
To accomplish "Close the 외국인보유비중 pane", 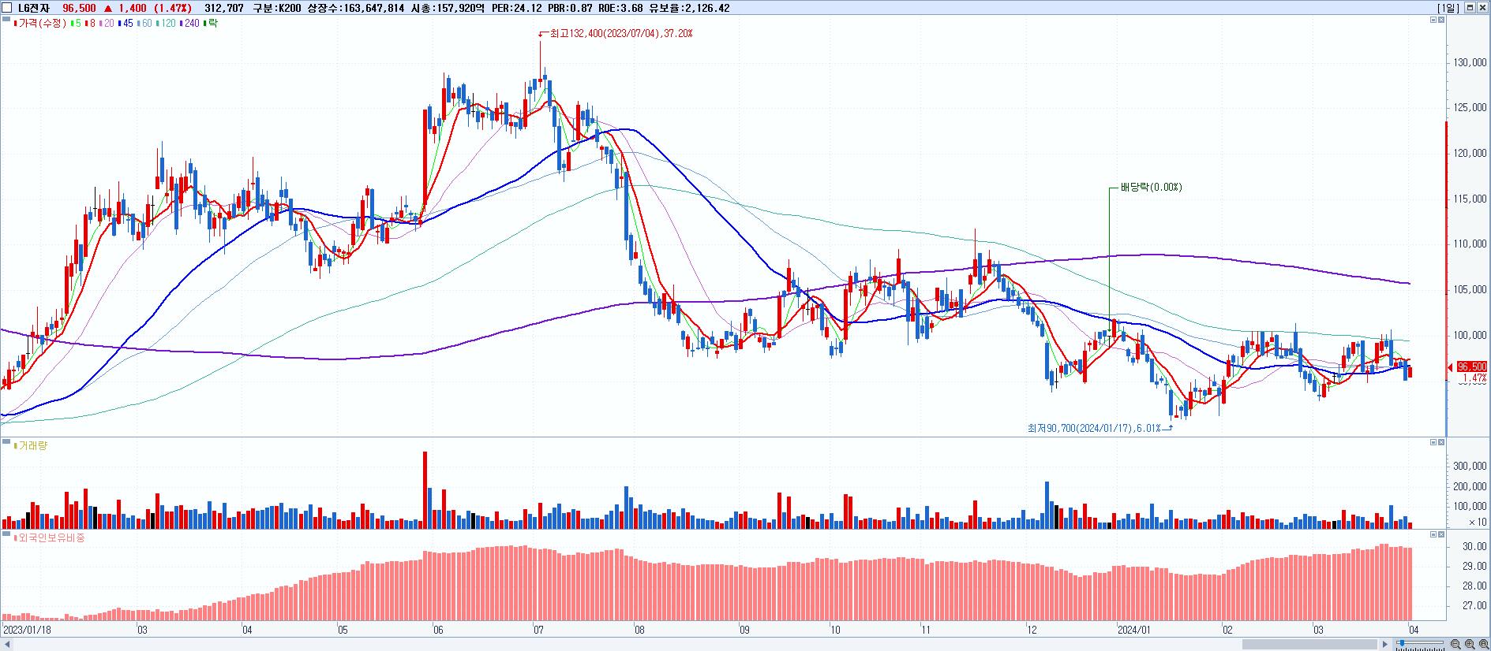I will (1441, 534).
